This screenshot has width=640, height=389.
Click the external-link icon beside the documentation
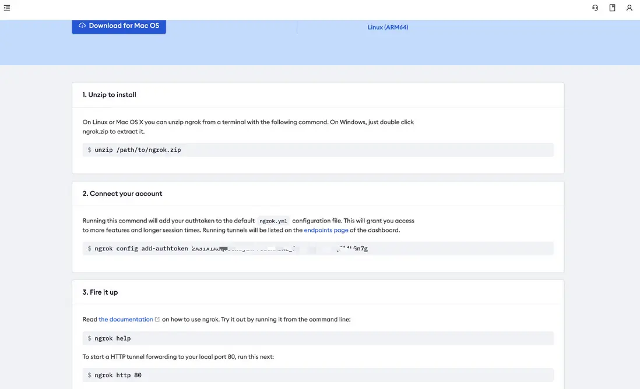pyautogui.click(x=157, y=319)
